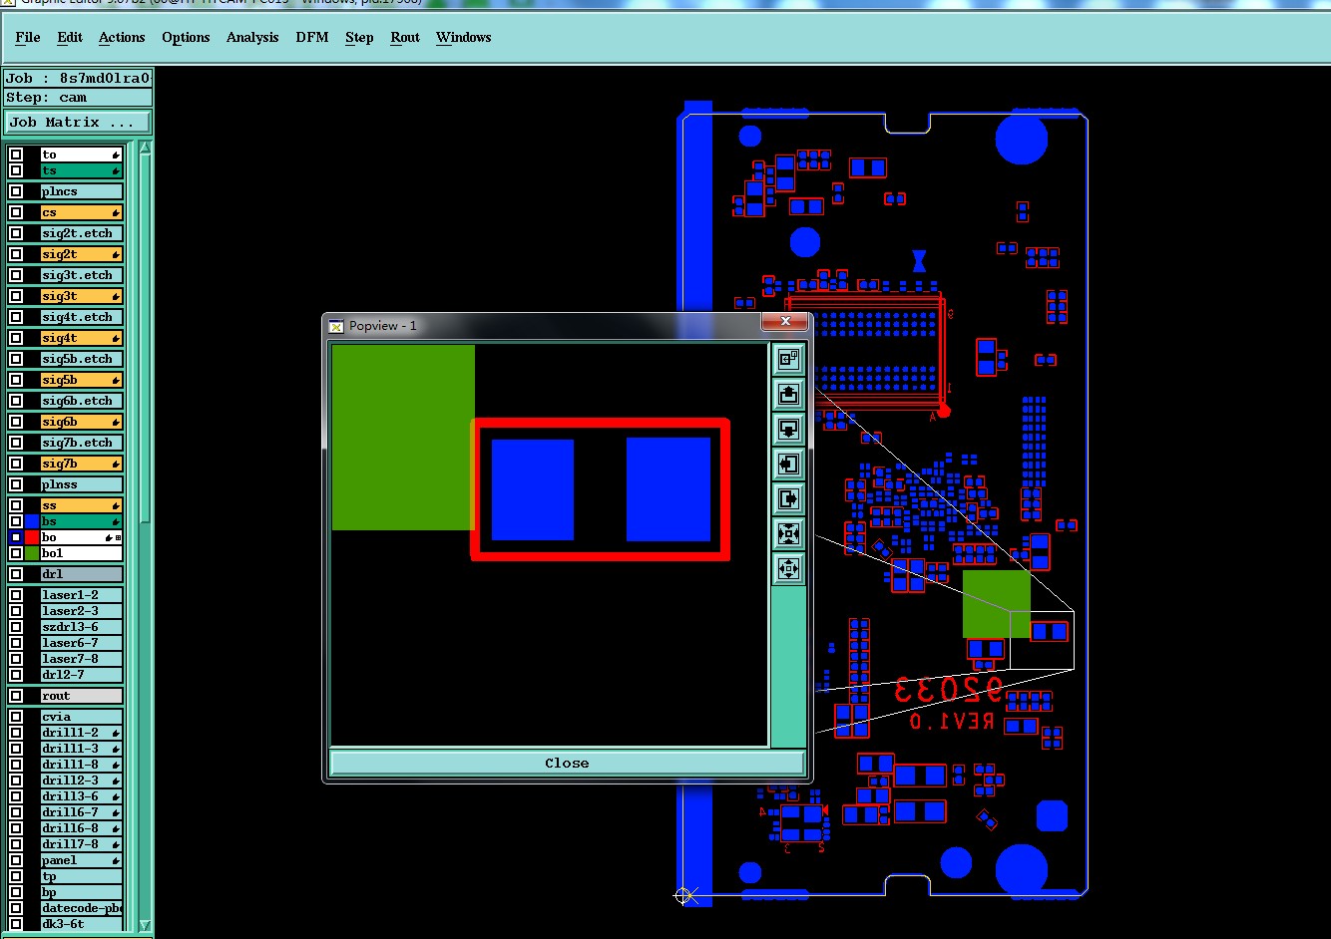Click the red color swatch of the bo layer
Screen dimensions: 1331x939
(x=32, y=537)
